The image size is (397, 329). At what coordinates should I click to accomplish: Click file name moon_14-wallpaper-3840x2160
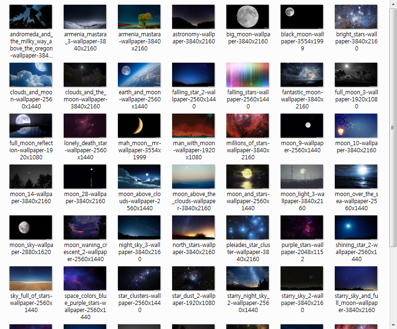pyautogui.click(x=31, y=197)
